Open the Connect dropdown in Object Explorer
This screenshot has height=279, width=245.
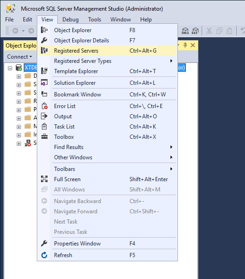tap(20, 56)
